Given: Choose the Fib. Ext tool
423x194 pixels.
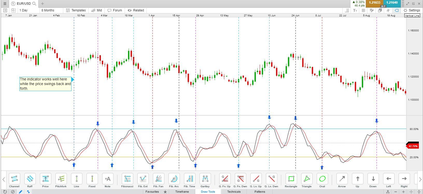Looking at the screenshot, I should pyautogui.click(x=143, y=179).
